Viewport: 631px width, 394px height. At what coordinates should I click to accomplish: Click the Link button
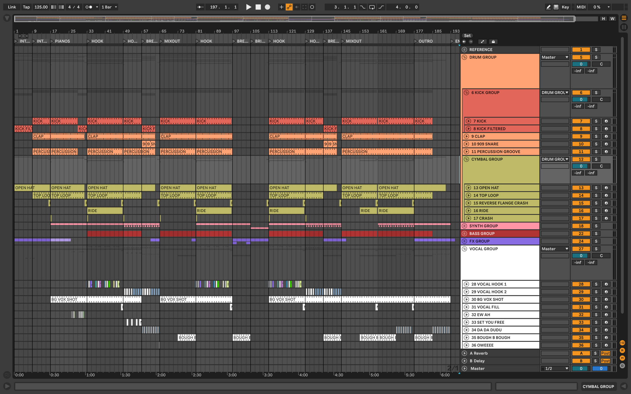[12, 7]
